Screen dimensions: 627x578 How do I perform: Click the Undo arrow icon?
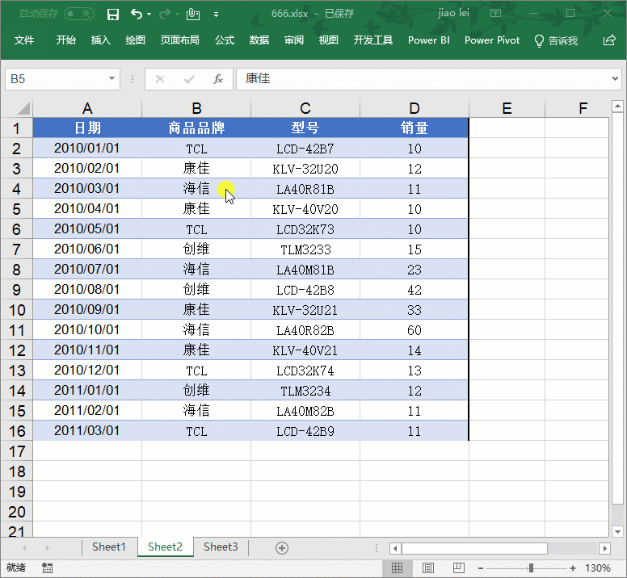pos(137,15)
